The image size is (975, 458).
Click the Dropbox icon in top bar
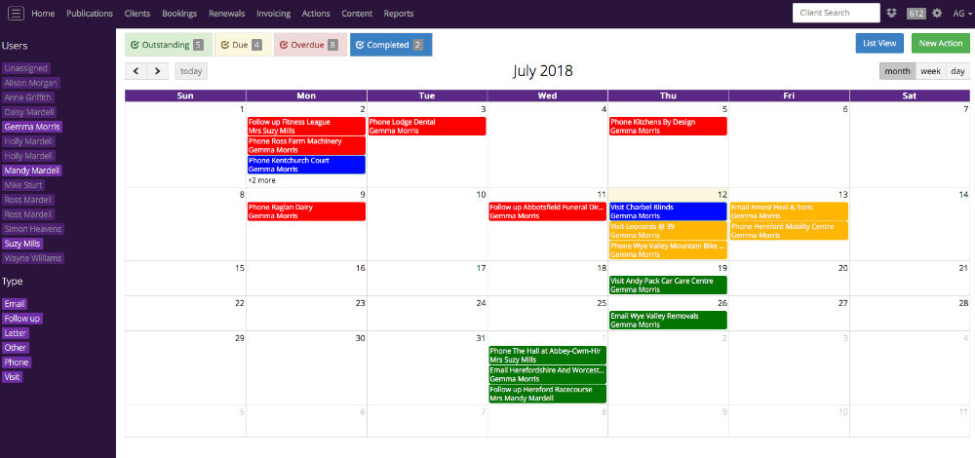point(892,14)
